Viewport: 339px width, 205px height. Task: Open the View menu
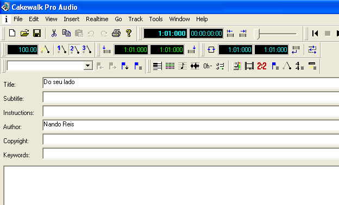pos(51,19)
